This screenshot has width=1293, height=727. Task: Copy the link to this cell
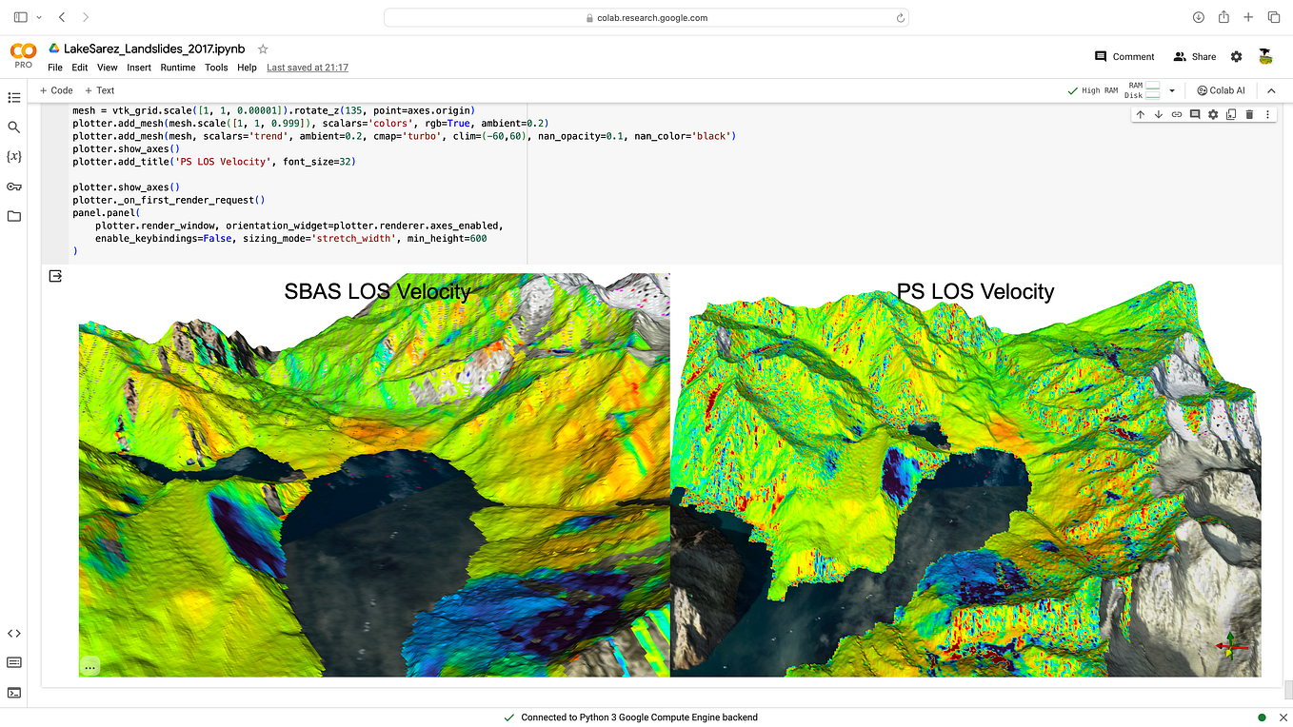pos(1177,113)
